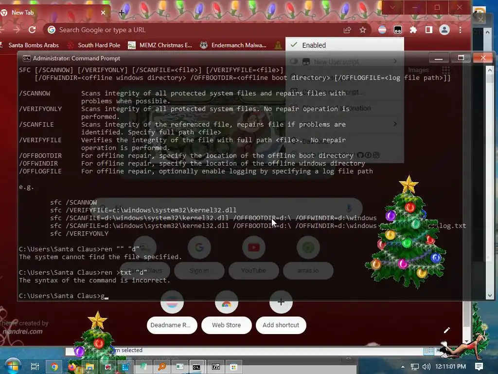
Task: Open the Windows Start button
Action: click(x=13, y=366)
